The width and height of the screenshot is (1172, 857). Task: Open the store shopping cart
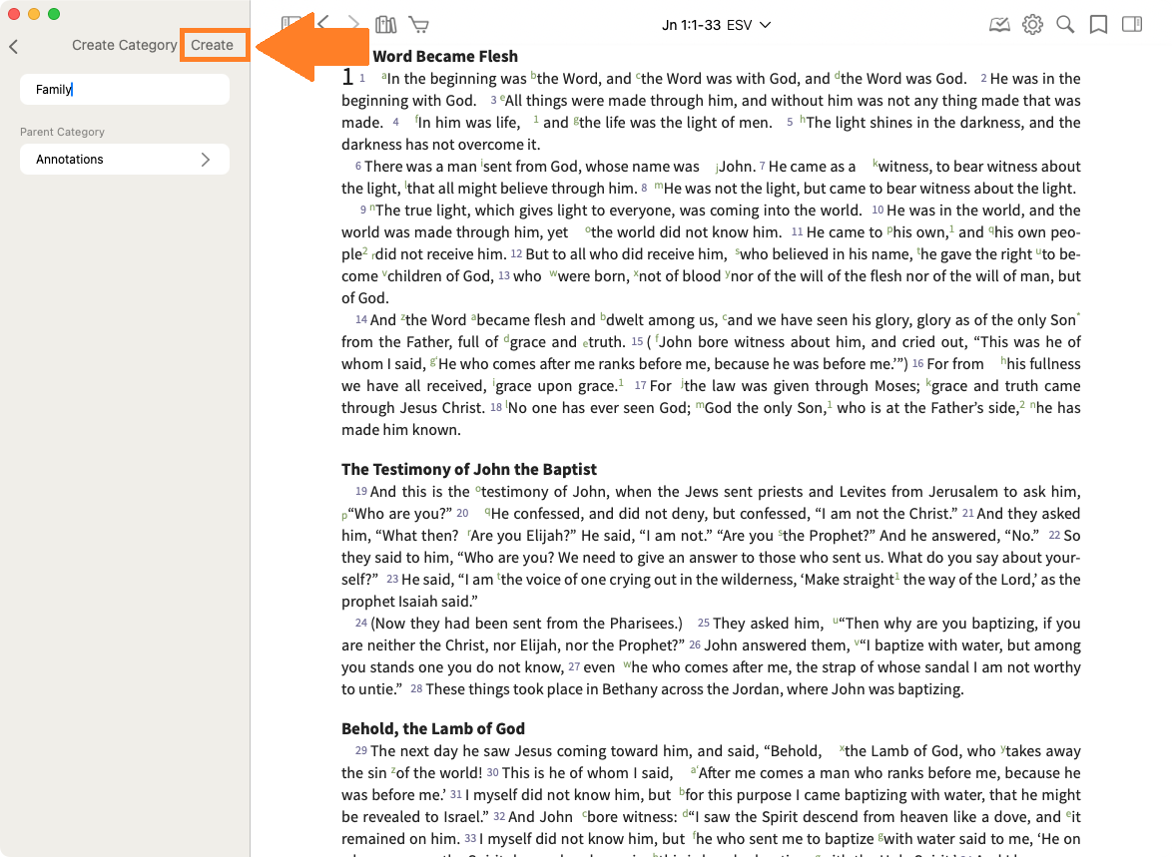click(418, 25)
